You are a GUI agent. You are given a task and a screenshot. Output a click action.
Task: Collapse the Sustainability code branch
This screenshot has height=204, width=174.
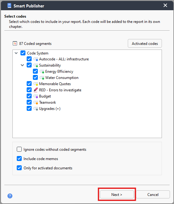coord(22,65)
